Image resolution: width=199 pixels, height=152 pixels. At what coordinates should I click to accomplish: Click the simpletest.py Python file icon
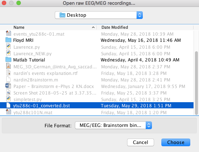8,99
